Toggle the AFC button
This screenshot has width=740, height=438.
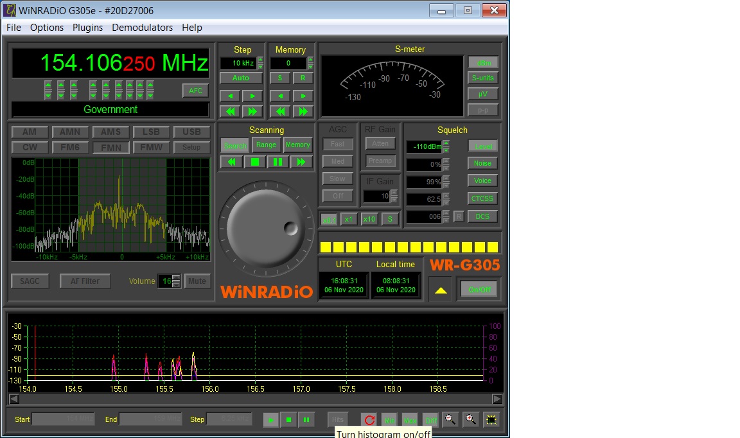click(195, 91)
